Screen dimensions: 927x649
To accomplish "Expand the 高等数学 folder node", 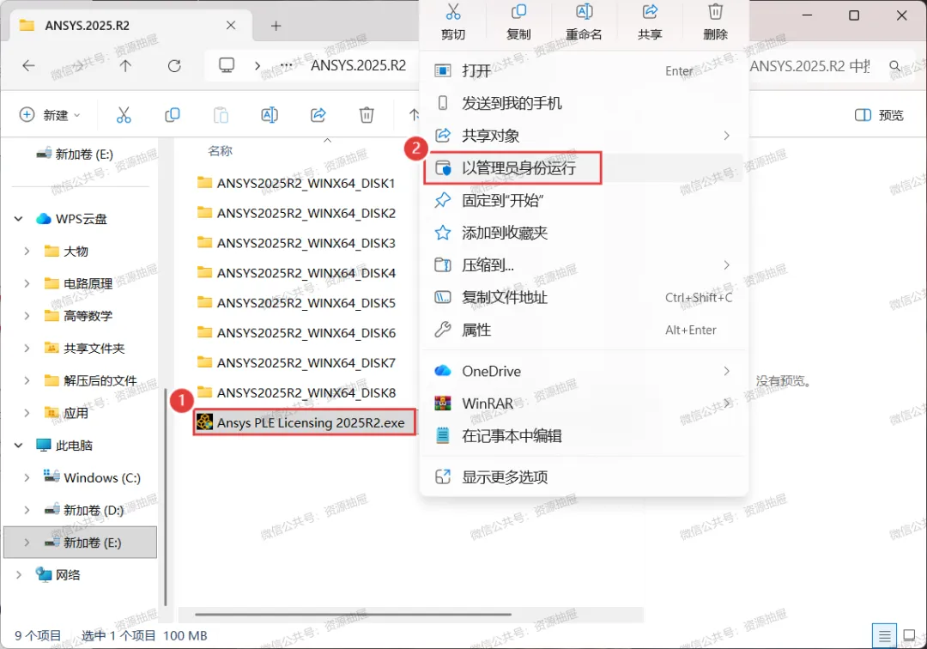I will [27, 316].
